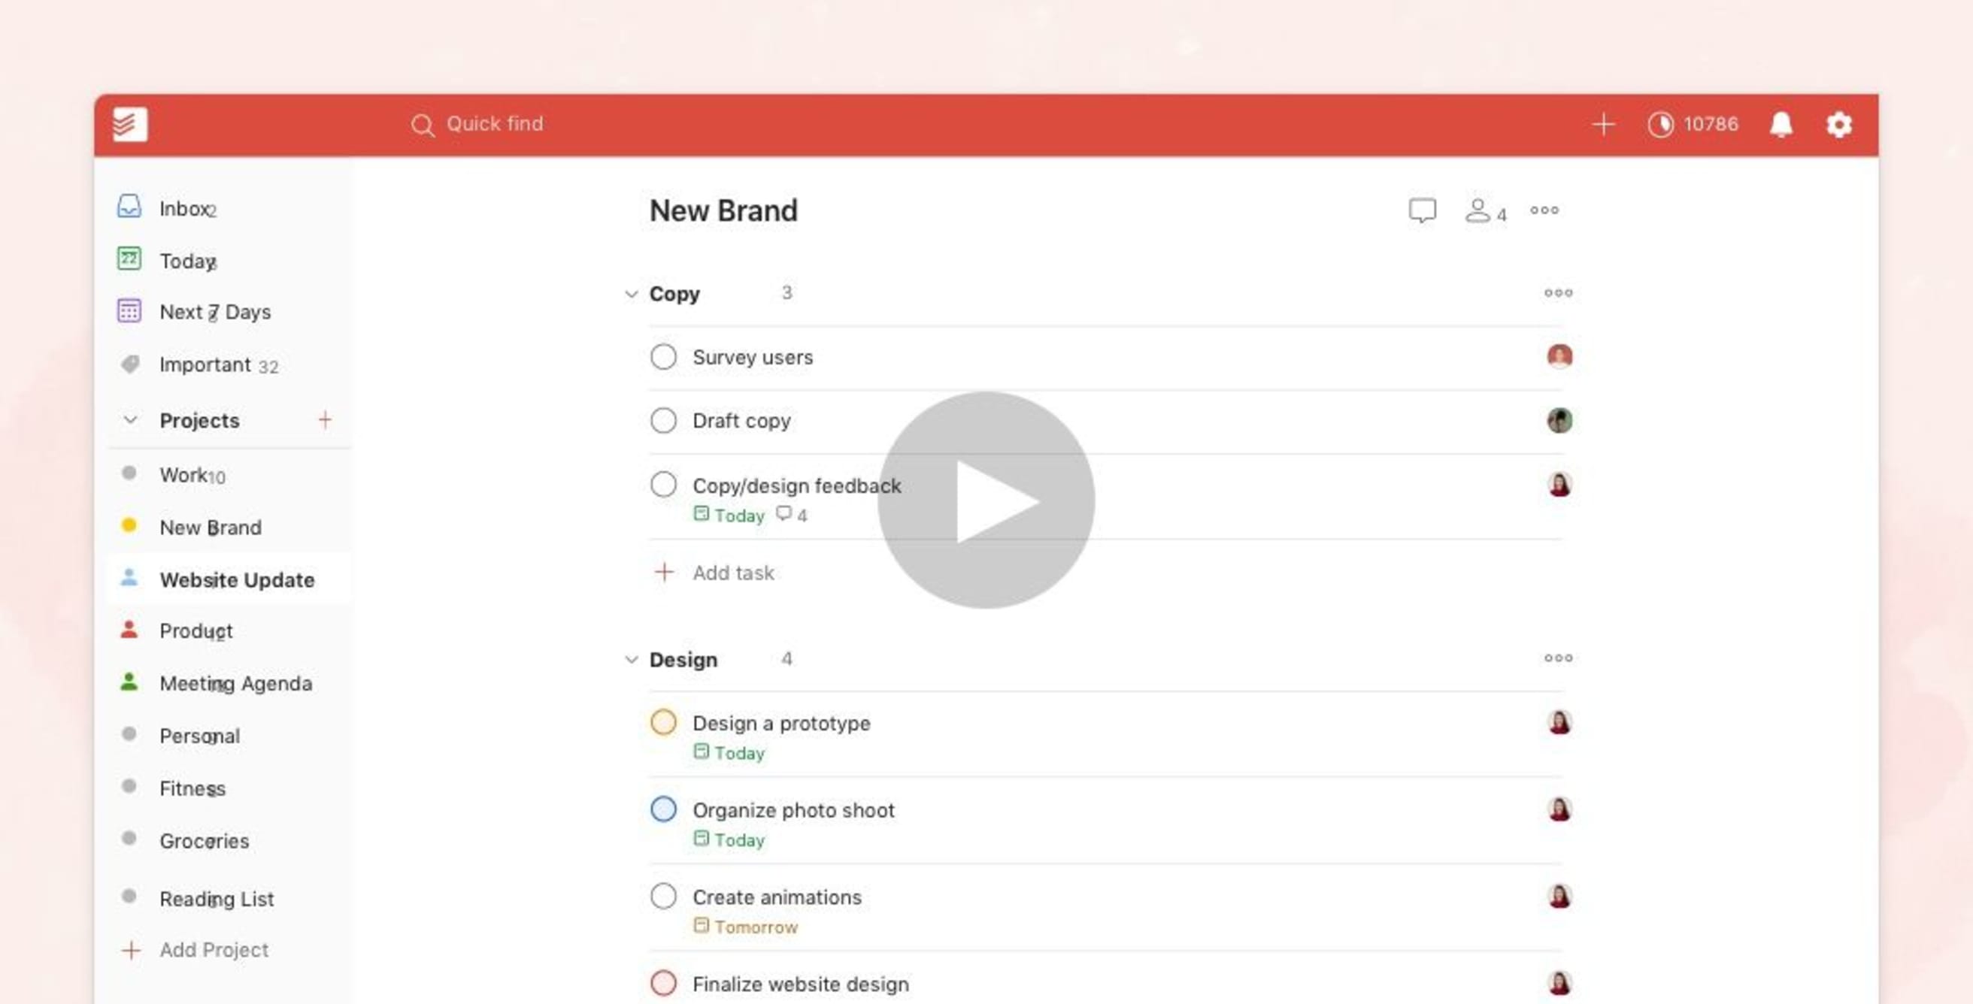The width and height of the screenshot is (1973, 1004).
Task: Open the Copy section more-options menu
Action: coord(1558,292)
